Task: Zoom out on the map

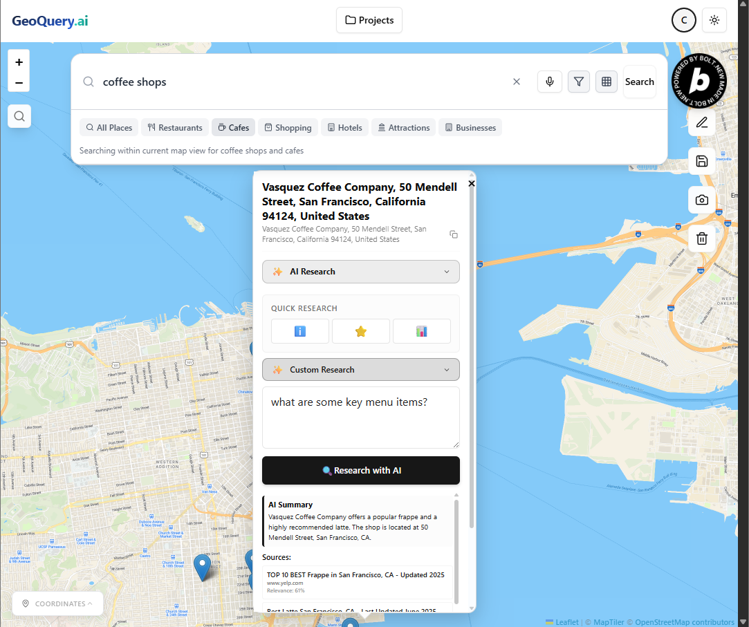Action: 19,83
